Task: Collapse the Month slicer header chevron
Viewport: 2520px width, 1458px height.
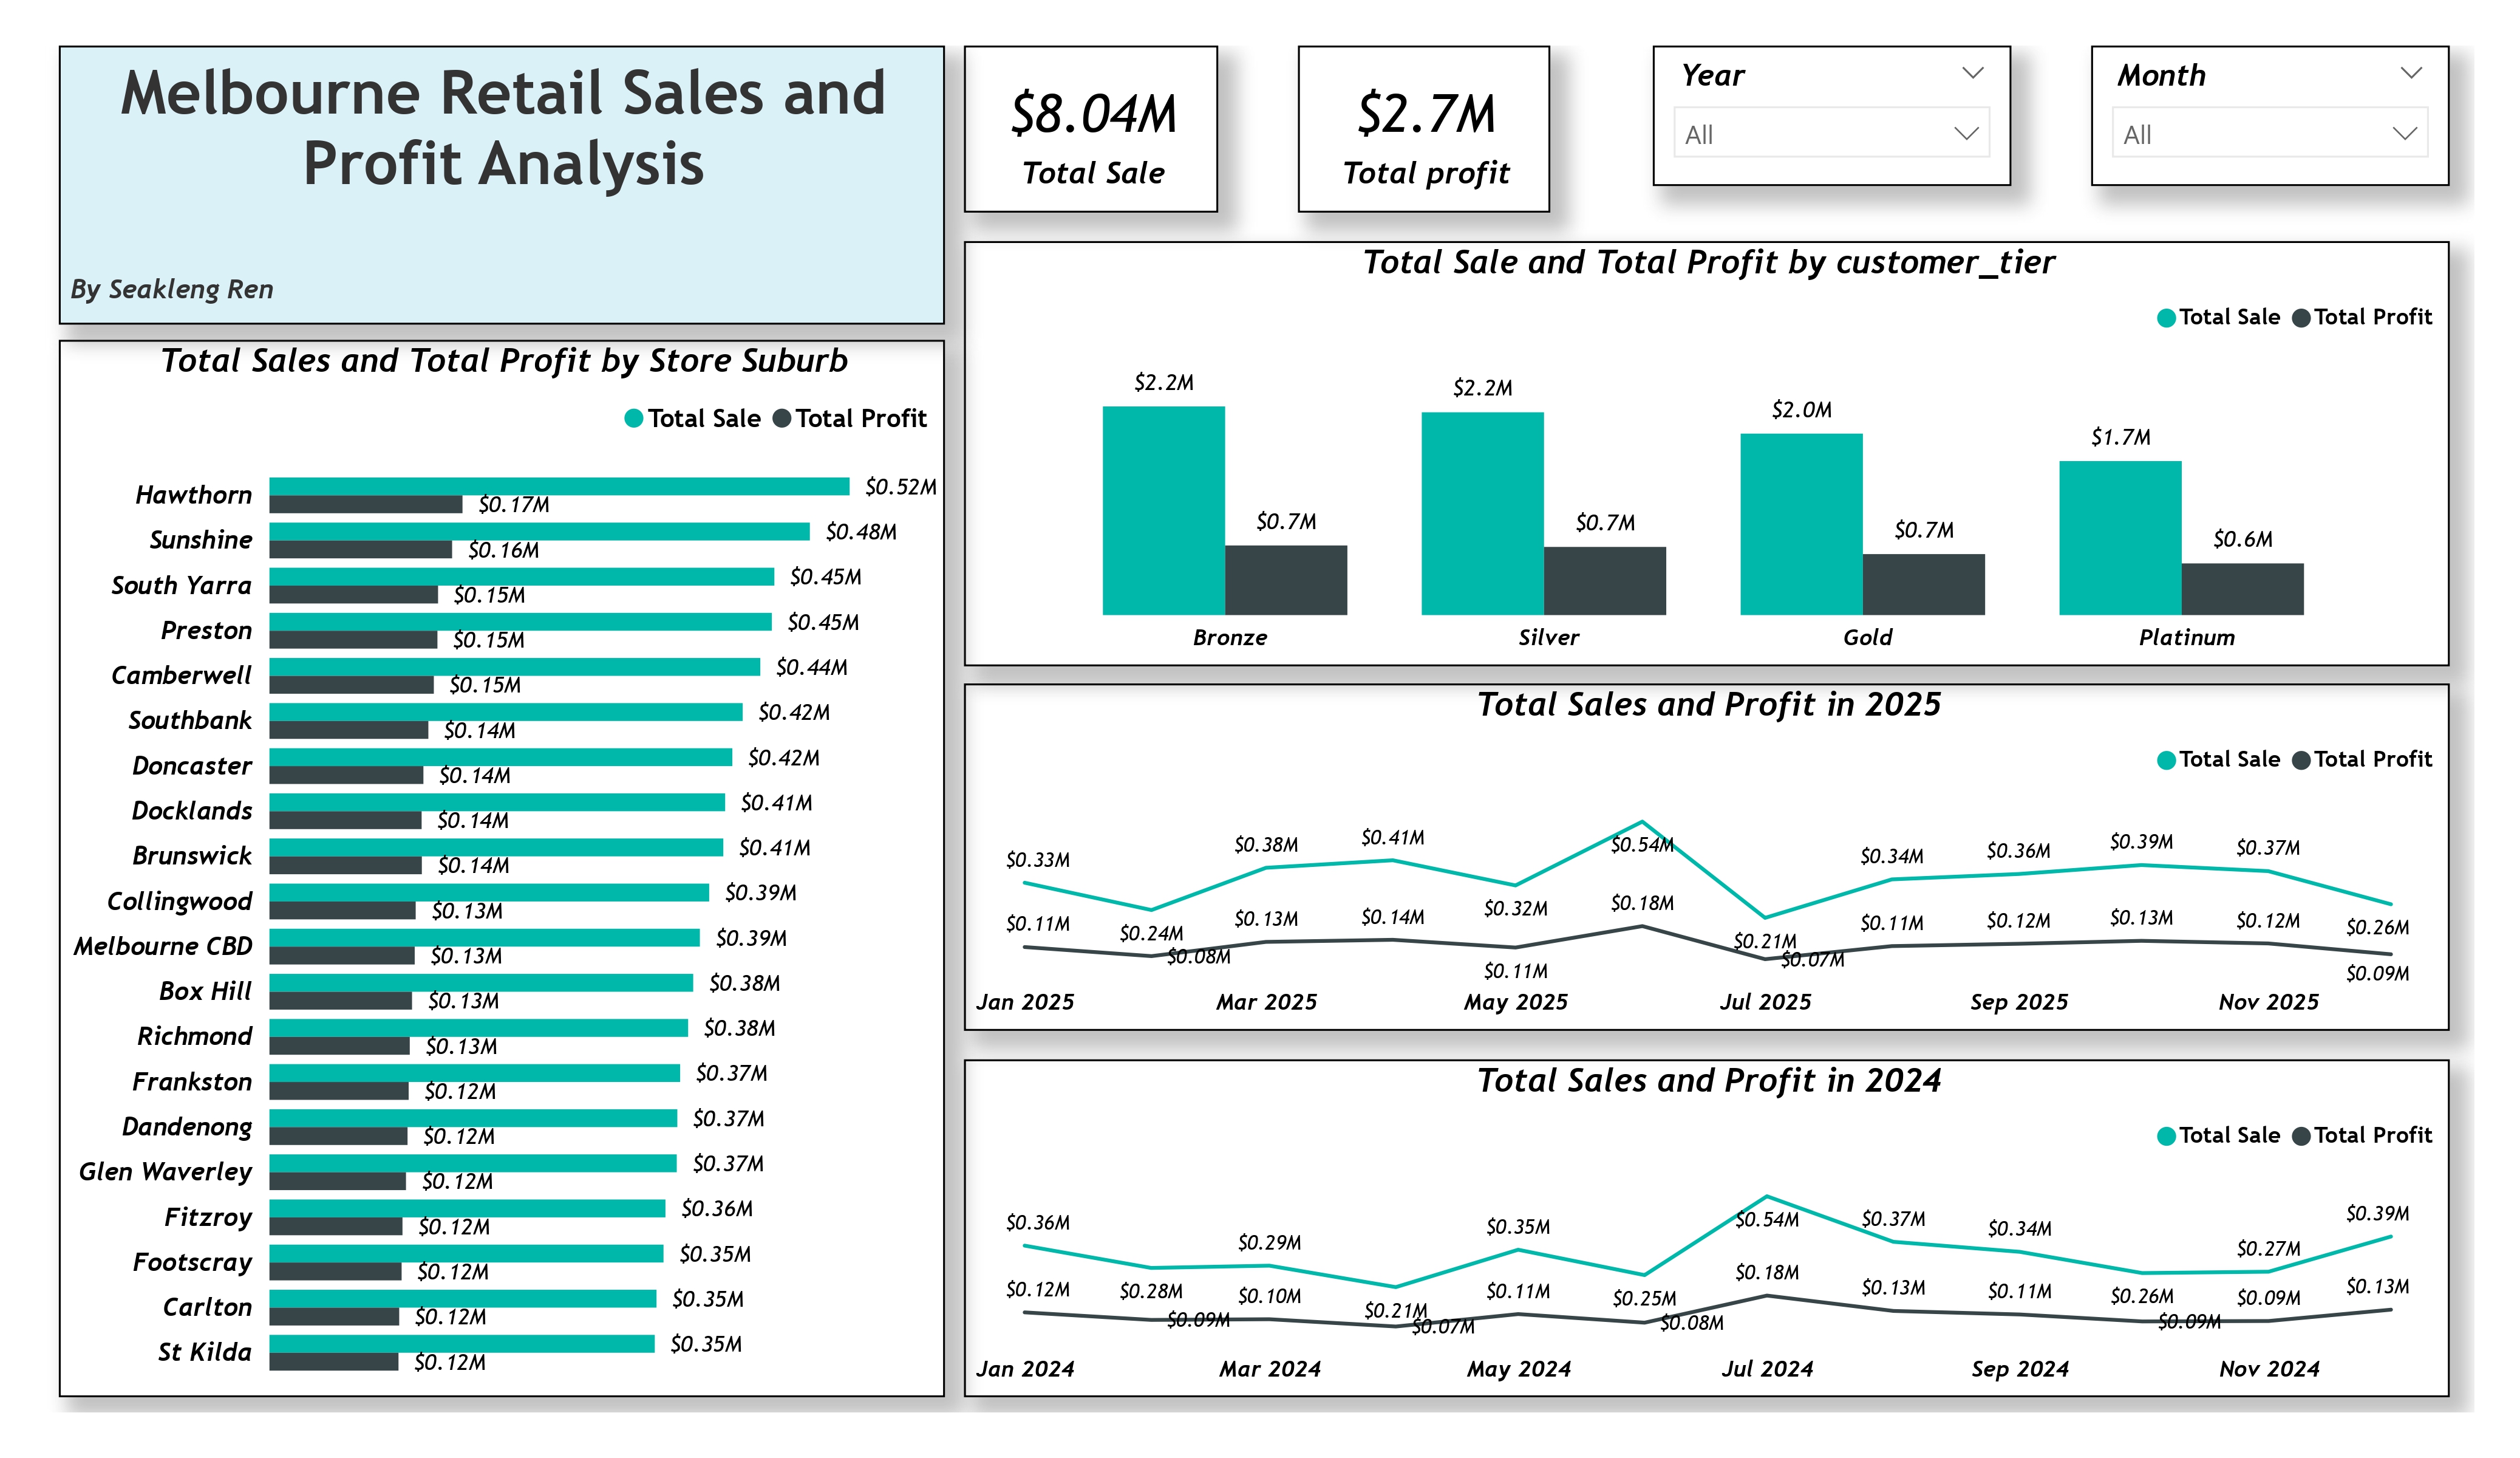Action: click(2410, 73)
